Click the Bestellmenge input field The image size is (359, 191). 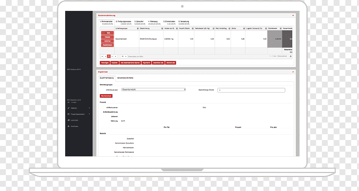click(251, 90)
